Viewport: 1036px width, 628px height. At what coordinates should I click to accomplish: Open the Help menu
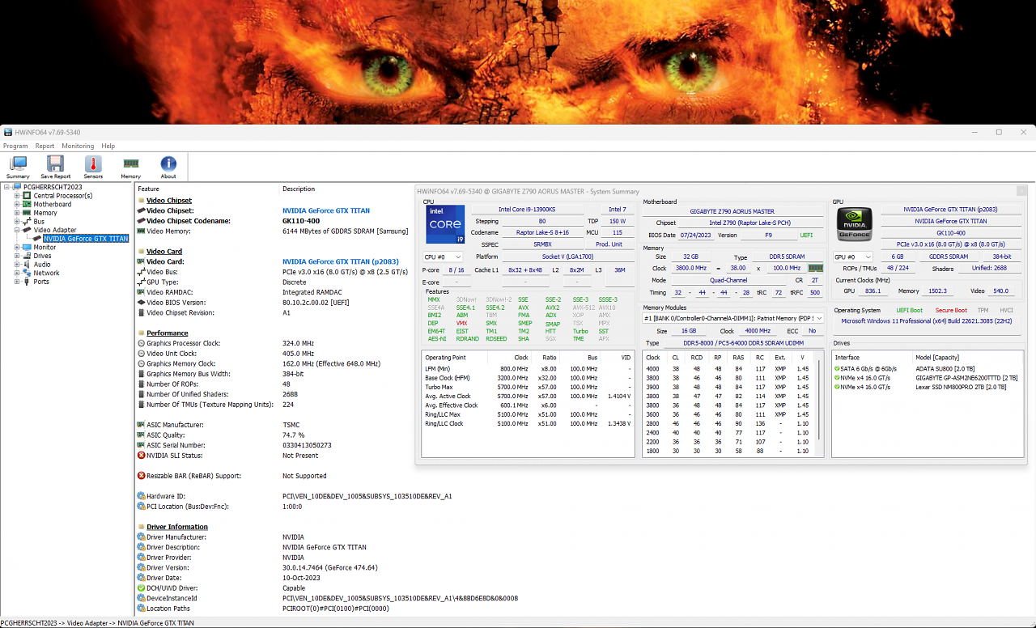pos(108,146)
